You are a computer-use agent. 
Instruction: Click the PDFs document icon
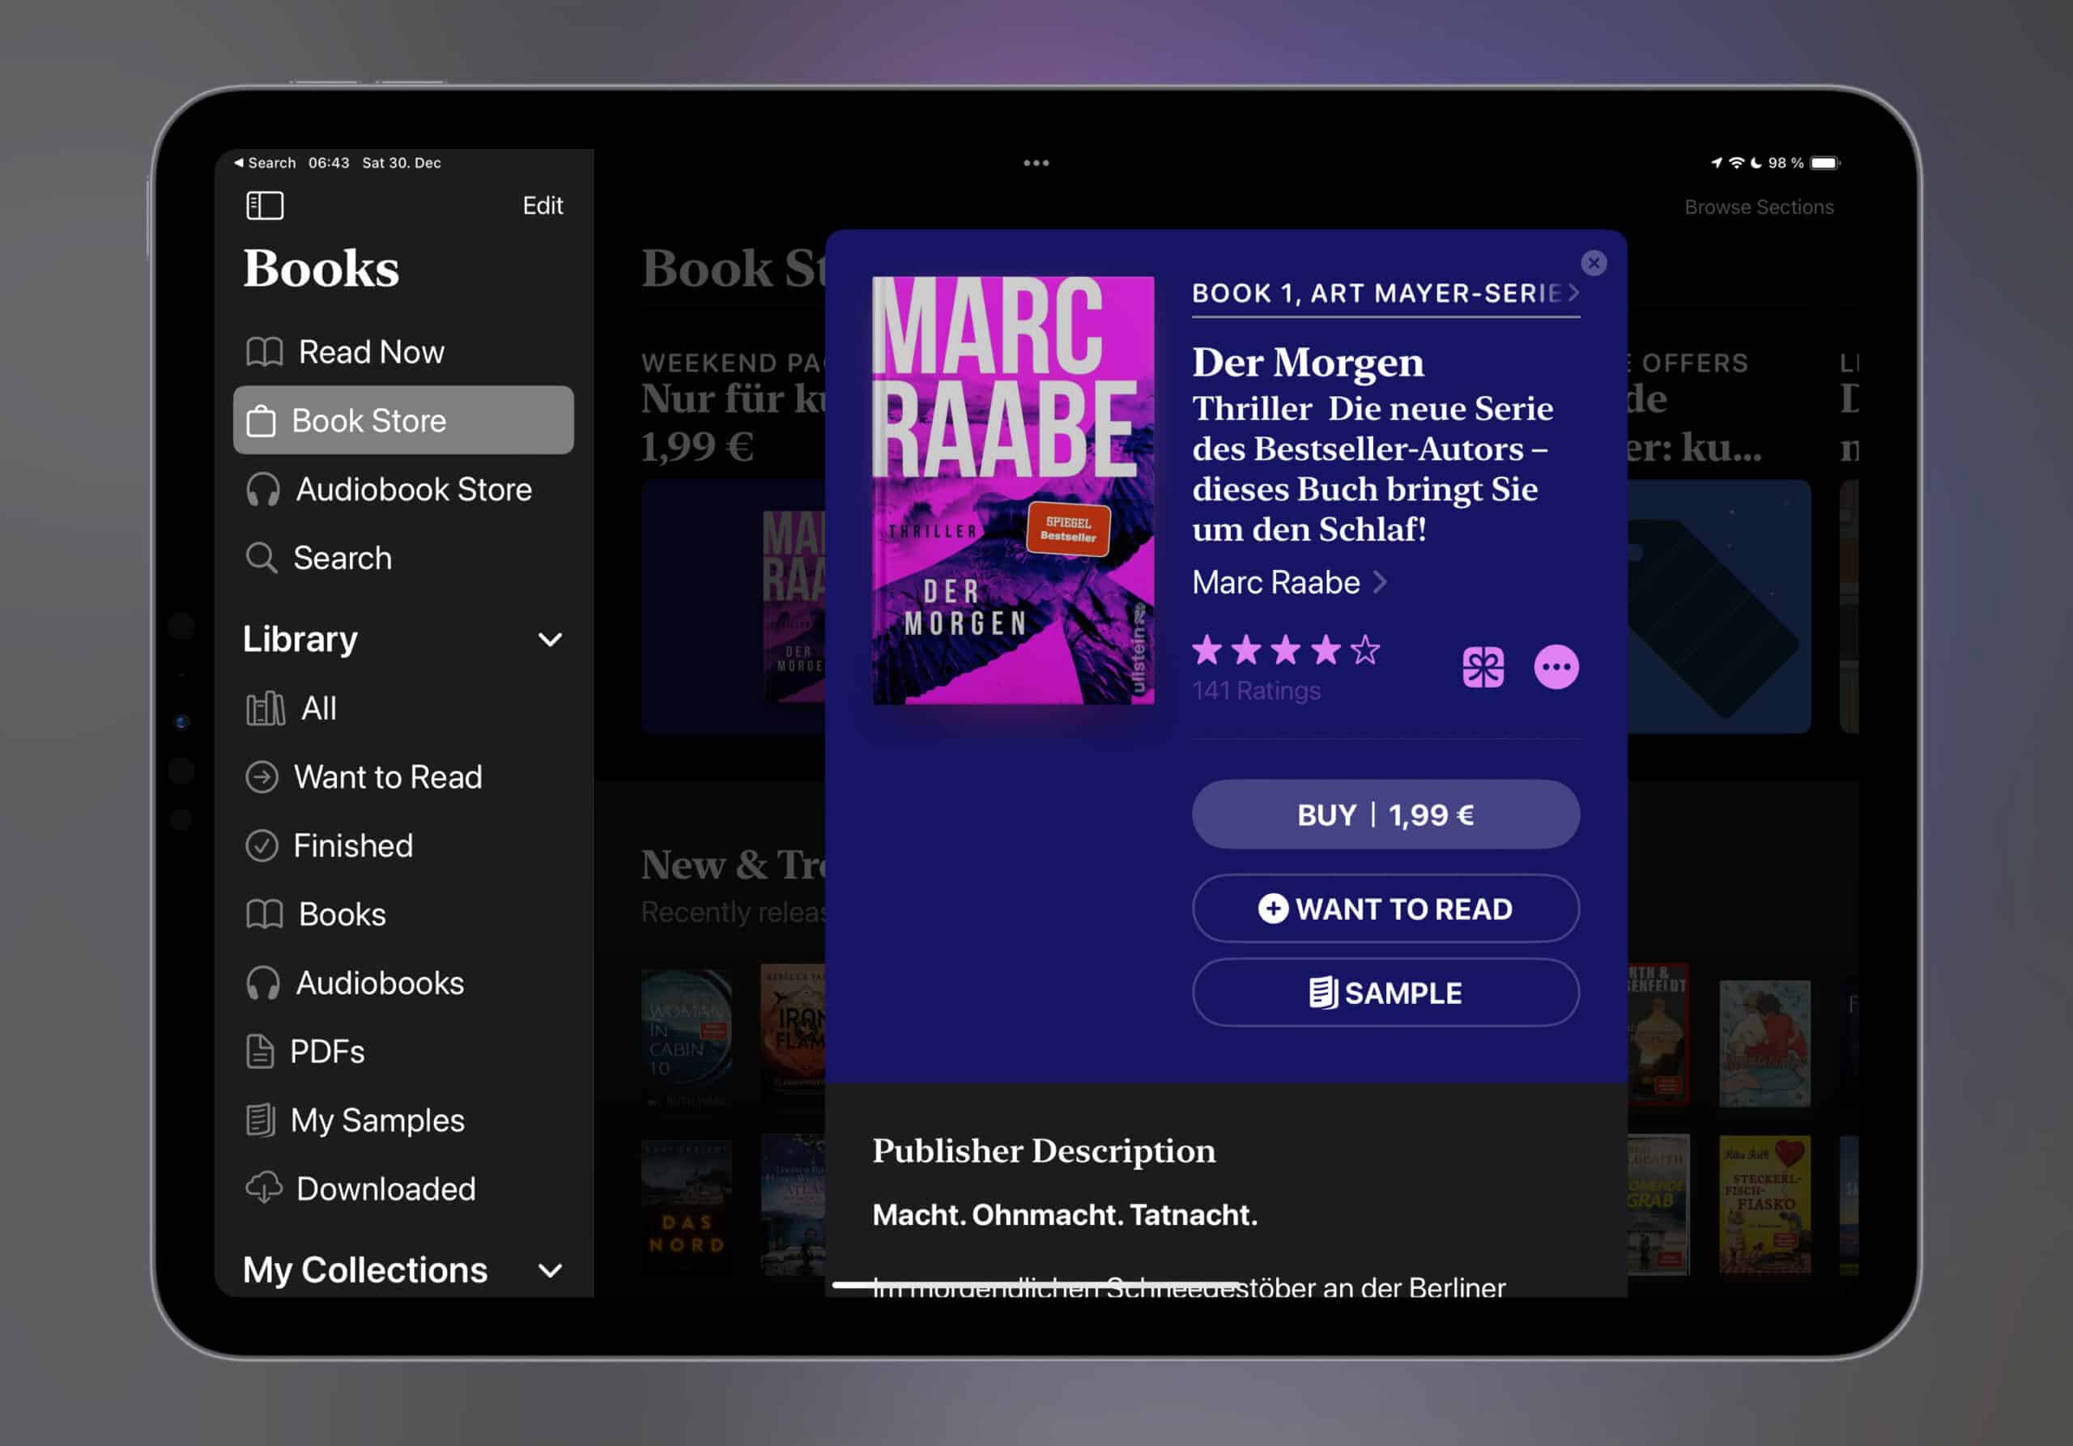(x=260, y=1052)
